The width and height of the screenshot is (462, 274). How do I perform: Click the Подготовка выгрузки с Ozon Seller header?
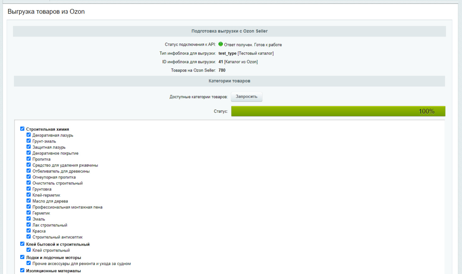coord(229,31)
